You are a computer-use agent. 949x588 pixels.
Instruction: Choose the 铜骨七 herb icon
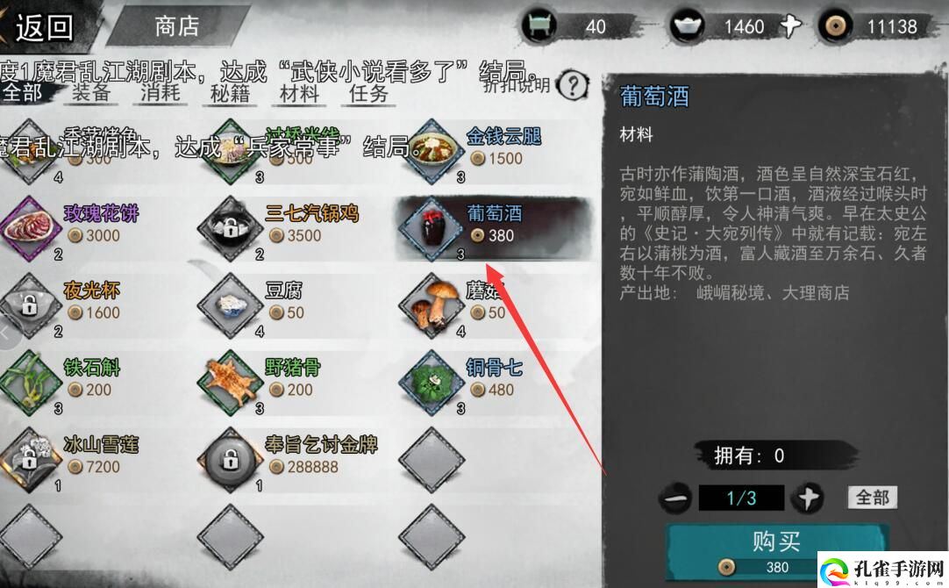[x=431, y=383]
